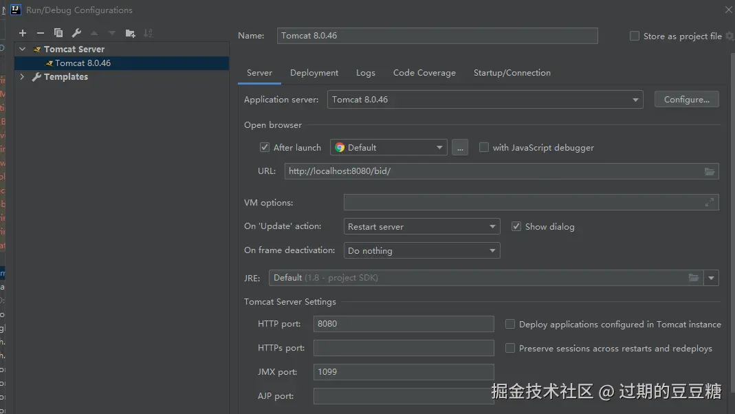Sort configurations alphabetically
Viewport: 735px width, 414px height.
pos(148,33)
